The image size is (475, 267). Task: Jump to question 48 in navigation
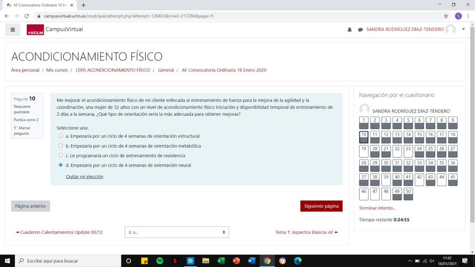click(385, 194)
